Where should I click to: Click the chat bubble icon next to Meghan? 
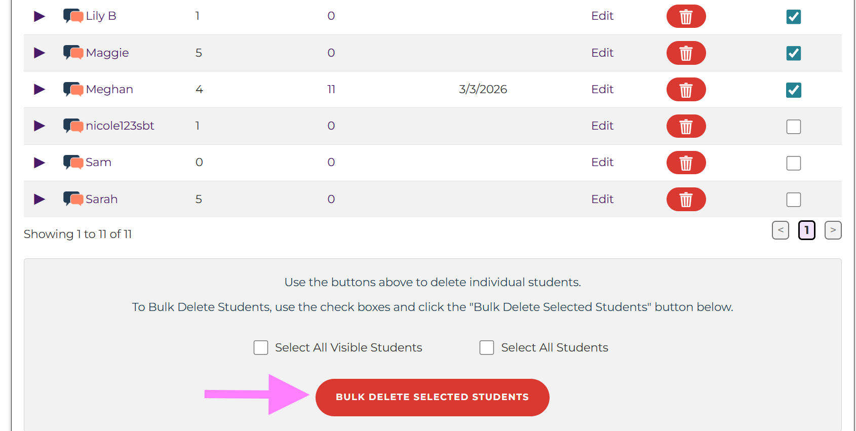tap(73, 90)
